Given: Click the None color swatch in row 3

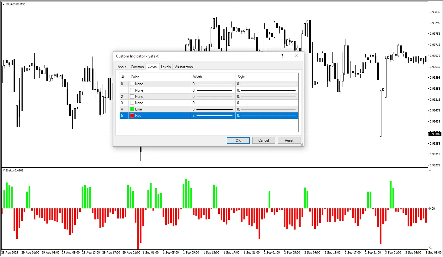Looking at the screenshot, I should coord(132,103).
